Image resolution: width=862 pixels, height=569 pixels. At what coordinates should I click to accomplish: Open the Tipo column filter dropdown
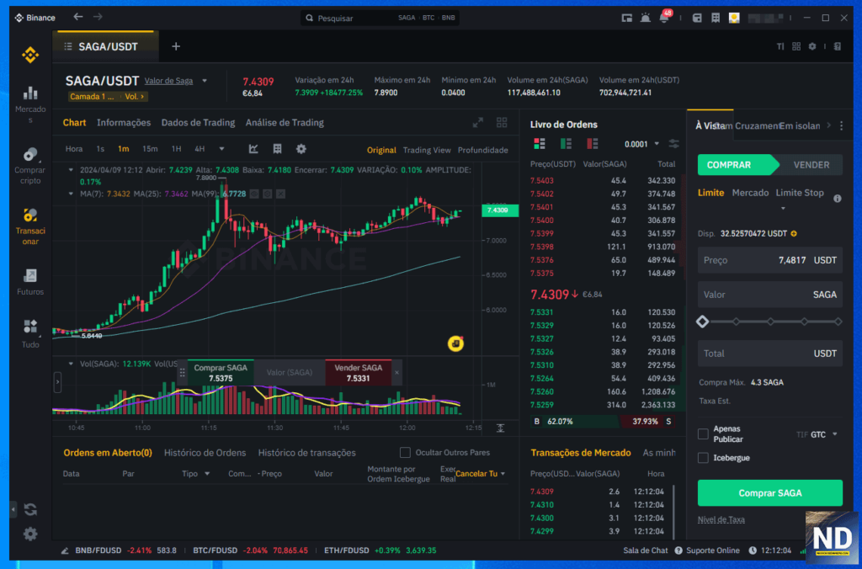pyautogui.click(x=207, y=473)
